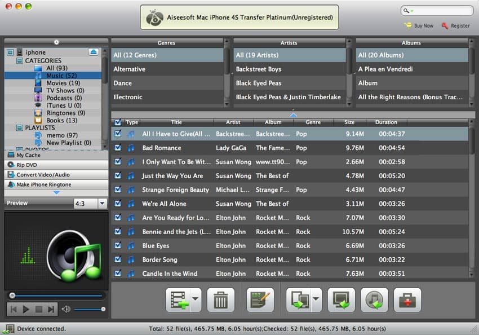The height and width of the screenshot is (335, 479).
Task: Sort by the Size column header
Action: (x=349, y=122)
